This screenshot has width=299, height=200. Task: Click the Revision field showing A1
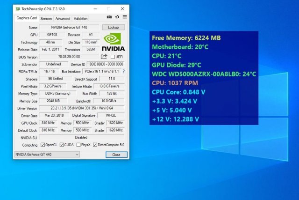point(91,35)
